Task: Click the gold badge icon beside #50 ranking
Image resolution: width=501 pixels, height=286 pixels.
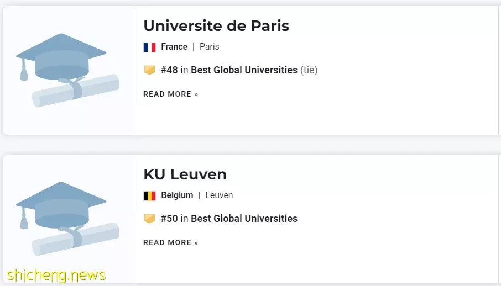Action: click(149, 218)
